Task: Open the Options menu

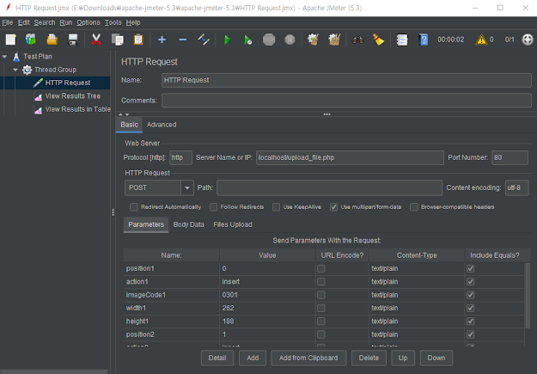Action: [88, 22]
